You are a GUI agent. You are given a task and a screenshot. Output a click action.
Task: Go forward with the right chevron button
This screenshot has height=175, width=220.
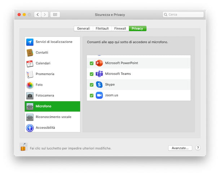coord(45,14)
